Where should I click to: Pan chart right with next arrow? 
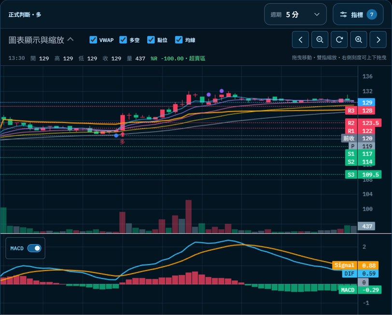pos(378,40)
